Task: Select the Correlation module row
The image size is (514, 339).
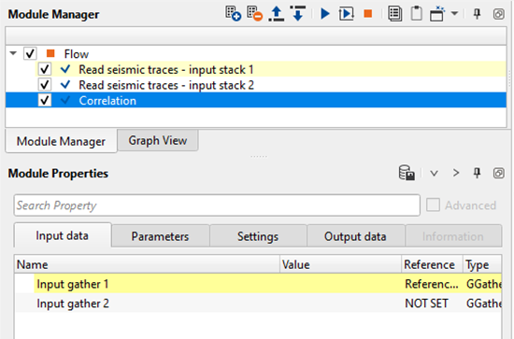Action: coord(256,100)
